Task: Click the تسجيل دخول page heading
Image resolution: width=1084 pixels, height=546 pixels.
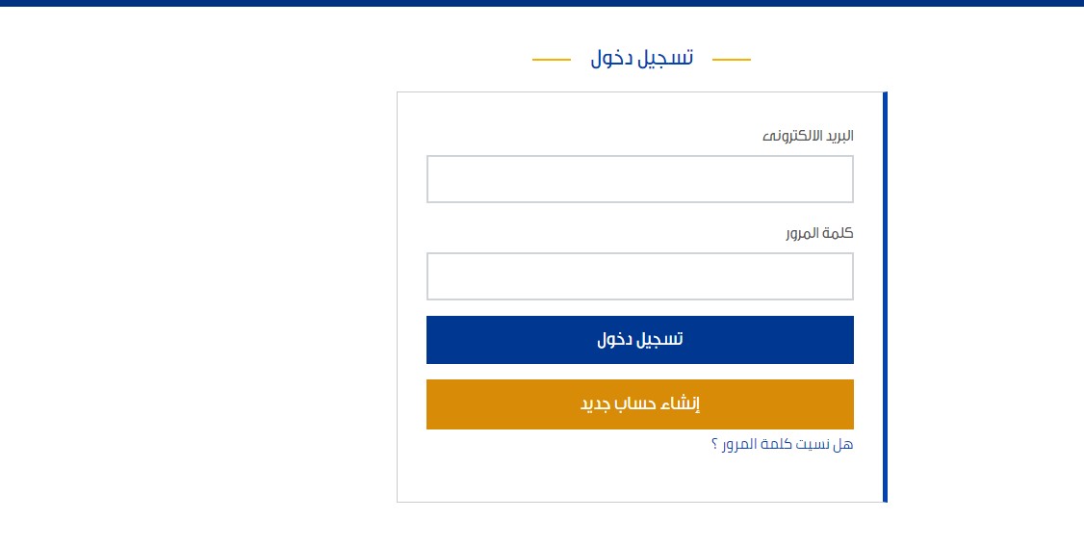Action: click(x=641, y=59)
